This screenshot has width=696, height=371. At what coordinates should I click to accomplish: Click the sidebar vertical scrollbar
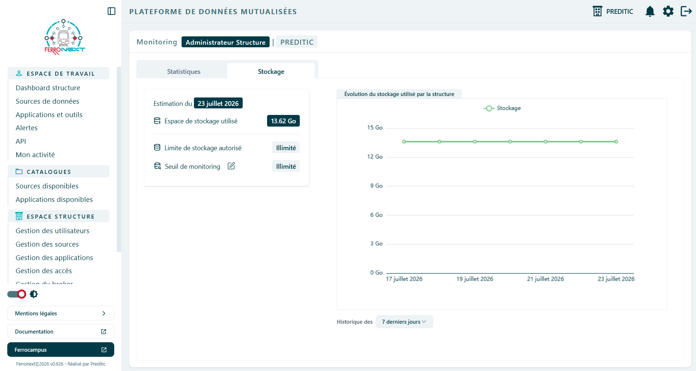[x=119, y=159]
